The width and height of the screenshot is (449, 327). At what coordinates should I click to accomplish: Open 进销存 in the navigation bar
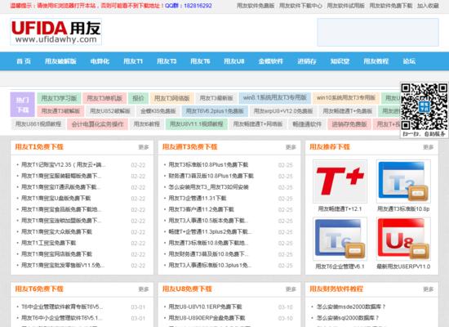click(306, 61)
